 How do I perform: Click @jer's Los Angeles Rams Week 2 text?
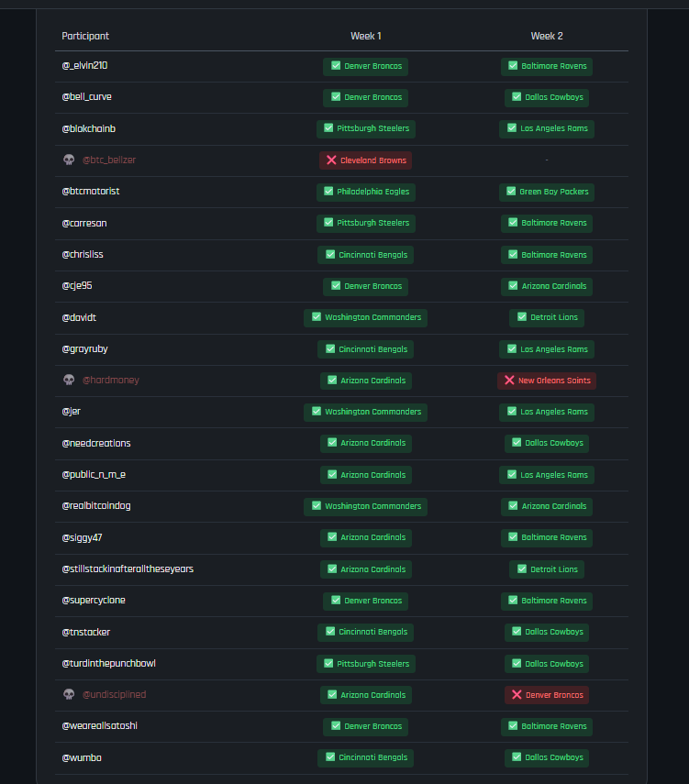(x=554, y=412)
